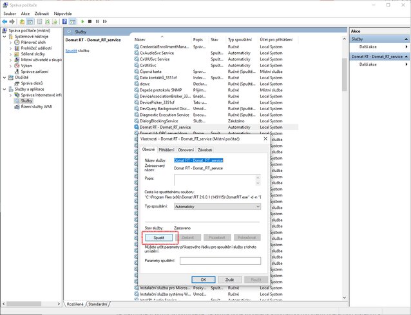The width and height of the screenshot is (411, 315).
Task: Open the Typ spouštění dropdown
Action: 217,206
